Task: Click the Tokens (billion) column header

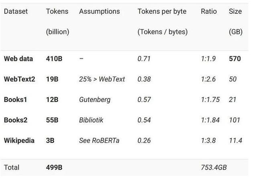Action: pos(57,21)
